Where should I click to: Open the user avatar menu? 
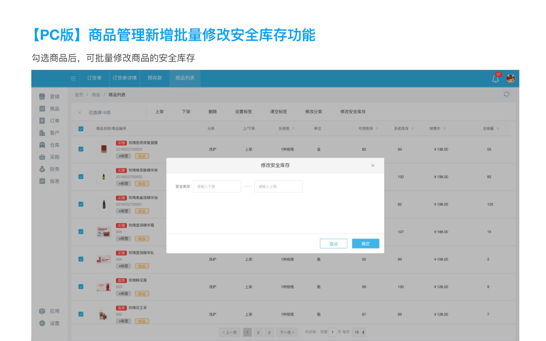pyautogui.click(x=510, y=78)
